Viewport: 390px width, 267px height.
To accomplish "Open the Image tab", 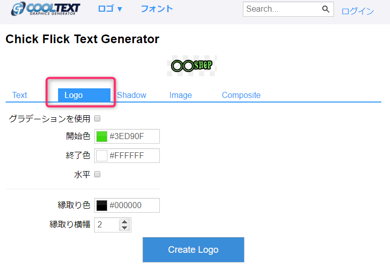I will coord(181,95).
